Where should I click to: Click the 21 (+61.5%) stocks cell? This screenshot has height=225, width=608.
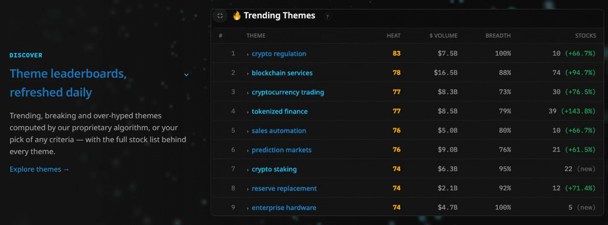point(574,150)
